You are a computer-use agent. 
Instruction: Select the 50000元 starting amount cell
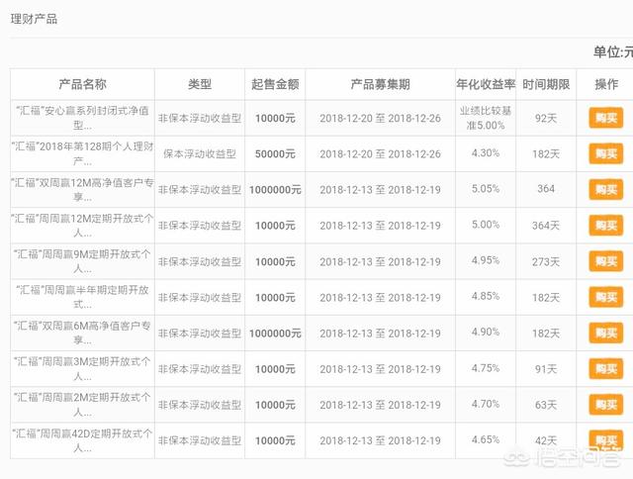click(275, 153)
